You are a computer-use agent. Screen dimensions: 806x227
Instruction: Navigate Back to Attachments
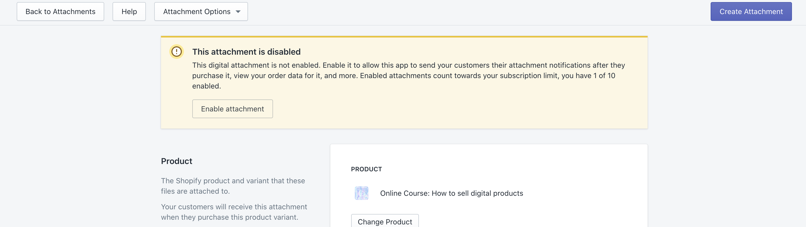[60, 11]
